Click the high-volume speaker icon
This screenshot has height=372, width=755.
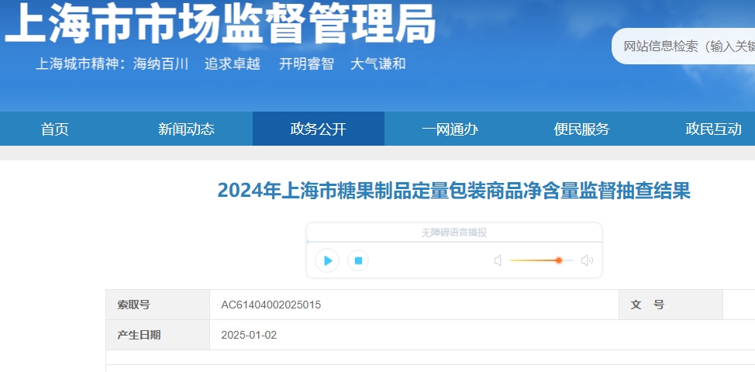coord(587,260)
